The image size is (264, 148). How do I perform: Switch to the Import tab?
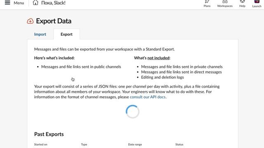(40, 34)
